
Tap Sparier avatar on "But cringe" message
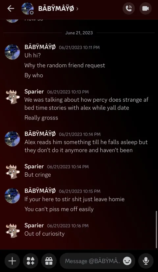pos(12,172)
